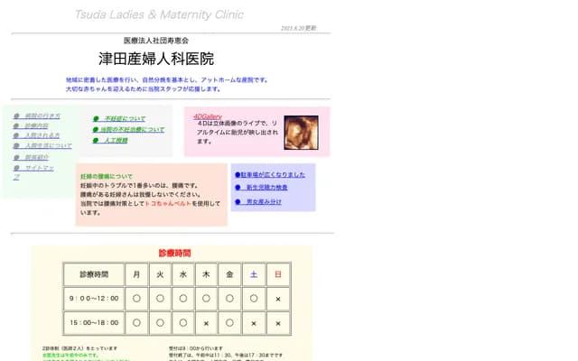Click the 月 column header

136,274
